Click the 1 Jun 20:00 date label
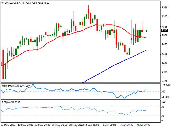 [92, 125]
